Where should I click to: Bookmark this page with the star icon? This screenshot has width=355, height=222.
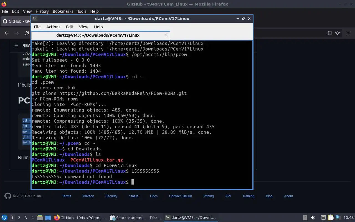click(x=338, y=33)
